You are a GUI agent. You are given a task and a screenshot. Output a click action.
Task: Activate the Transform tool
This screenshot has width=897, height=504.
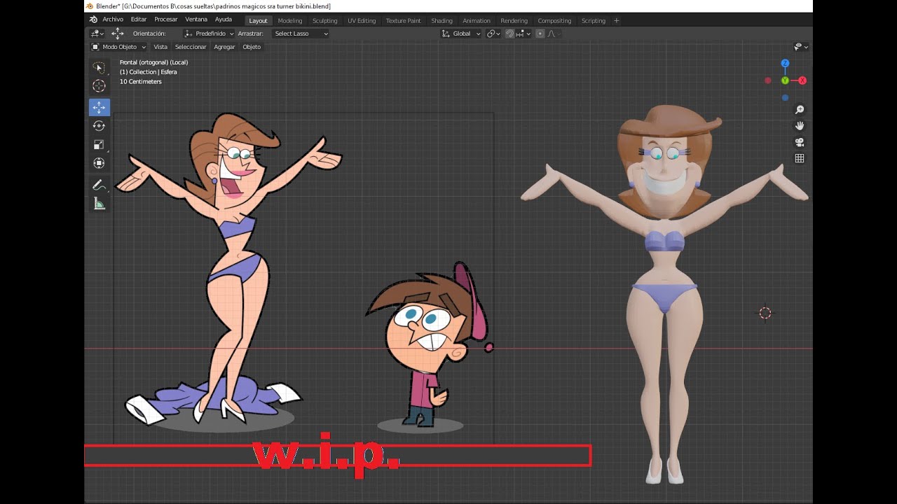(99, 163)
